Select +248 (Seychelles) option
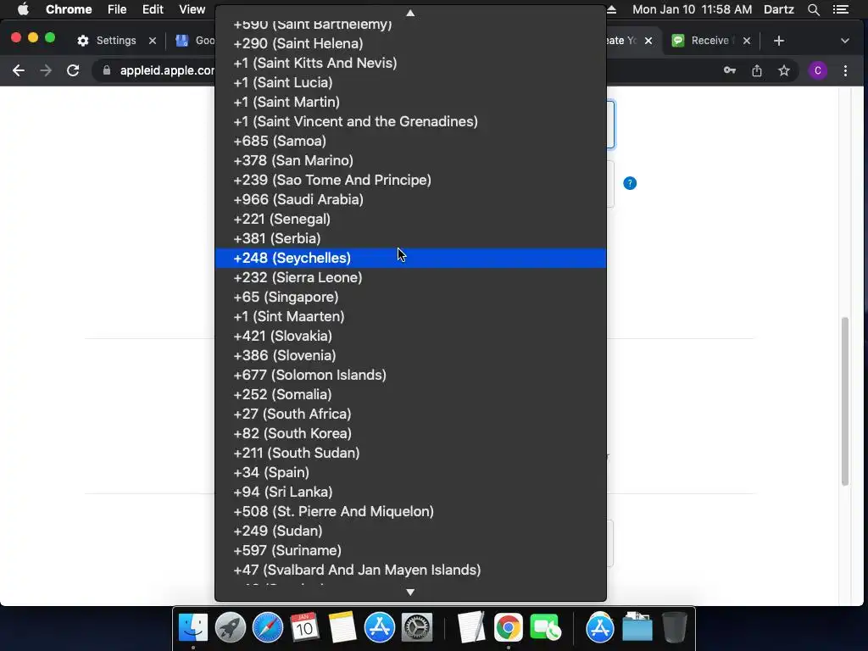The image size is (868, 651). pos(410,258)
